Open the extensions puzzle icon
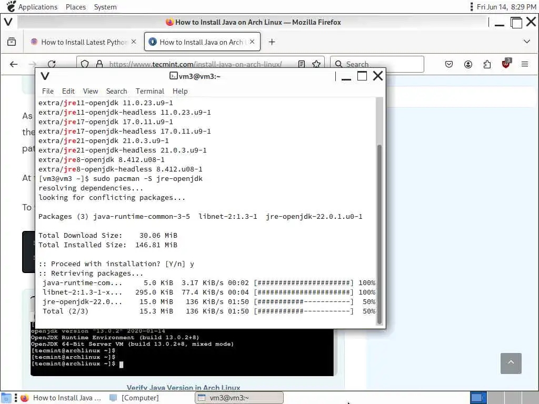 [x=487, y=64]
